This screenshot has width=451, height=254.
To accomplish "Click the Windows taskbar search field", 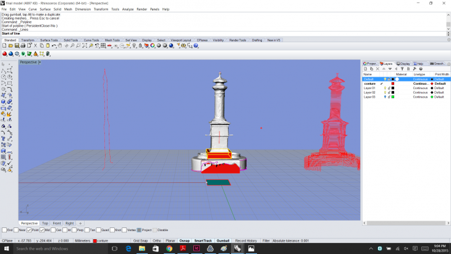I will [56, 248].
